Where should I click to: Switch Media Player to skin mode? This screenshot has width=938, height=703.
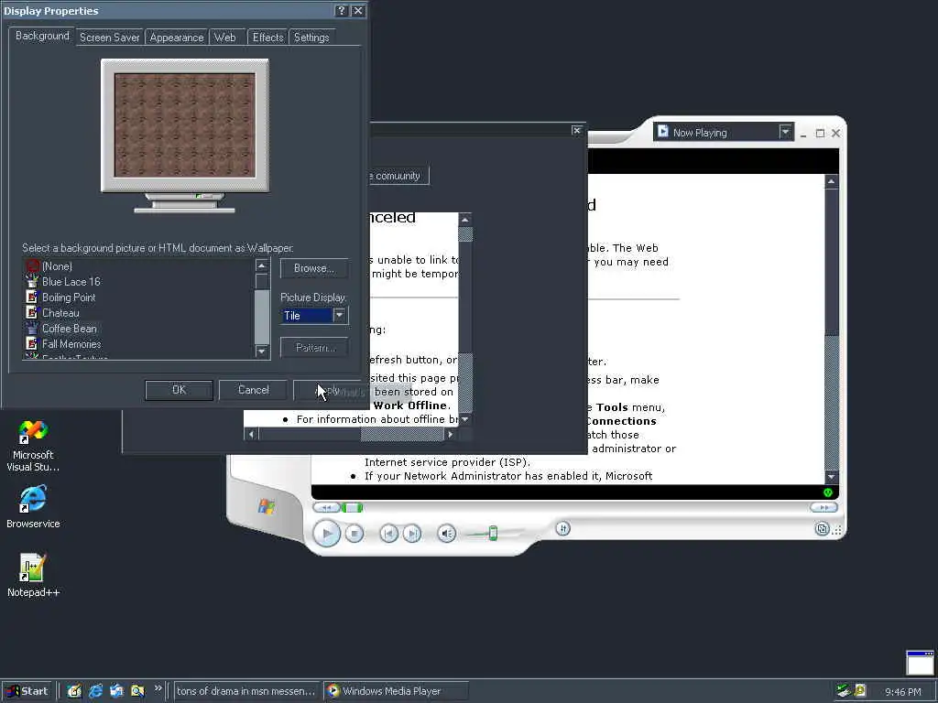coord(822,529)
